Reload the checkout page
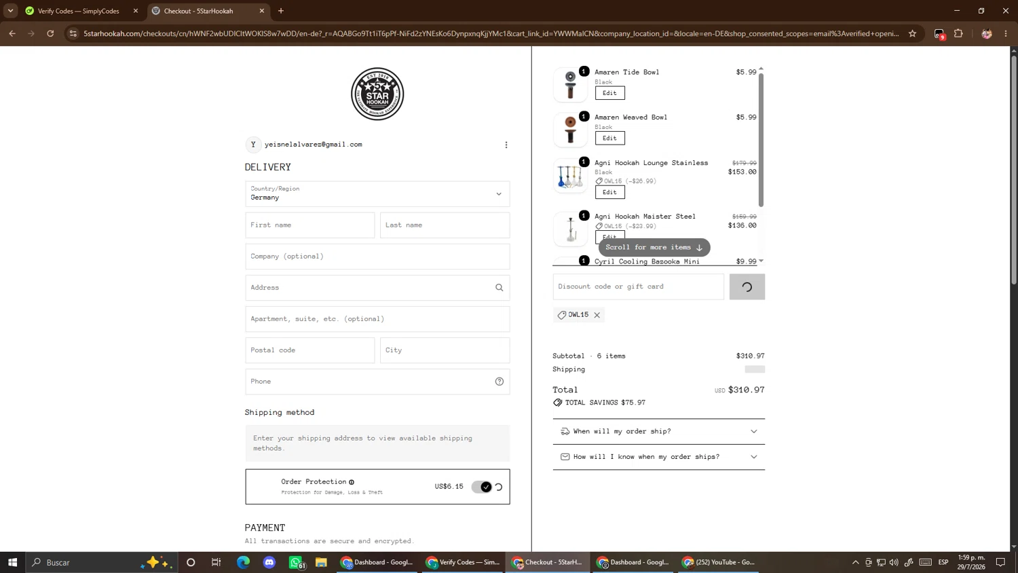Screen dimensions: 1018x573 [50, 33]
